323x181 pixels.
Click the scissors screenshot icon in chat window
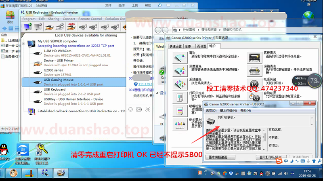148,109
